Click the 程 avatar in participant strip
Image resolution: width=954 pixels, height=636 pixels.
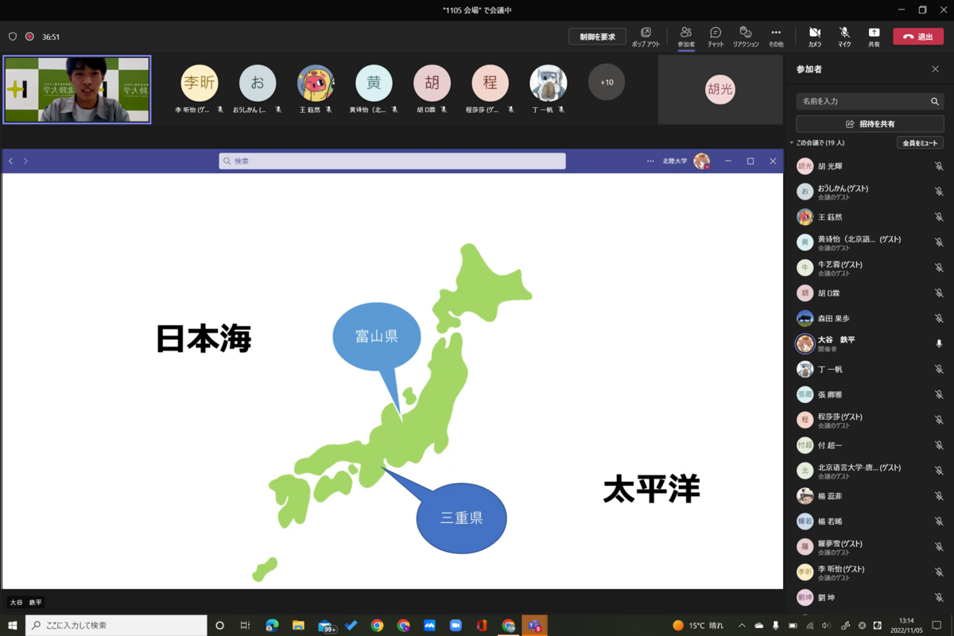pyautogui.click(x=490, y=83)
